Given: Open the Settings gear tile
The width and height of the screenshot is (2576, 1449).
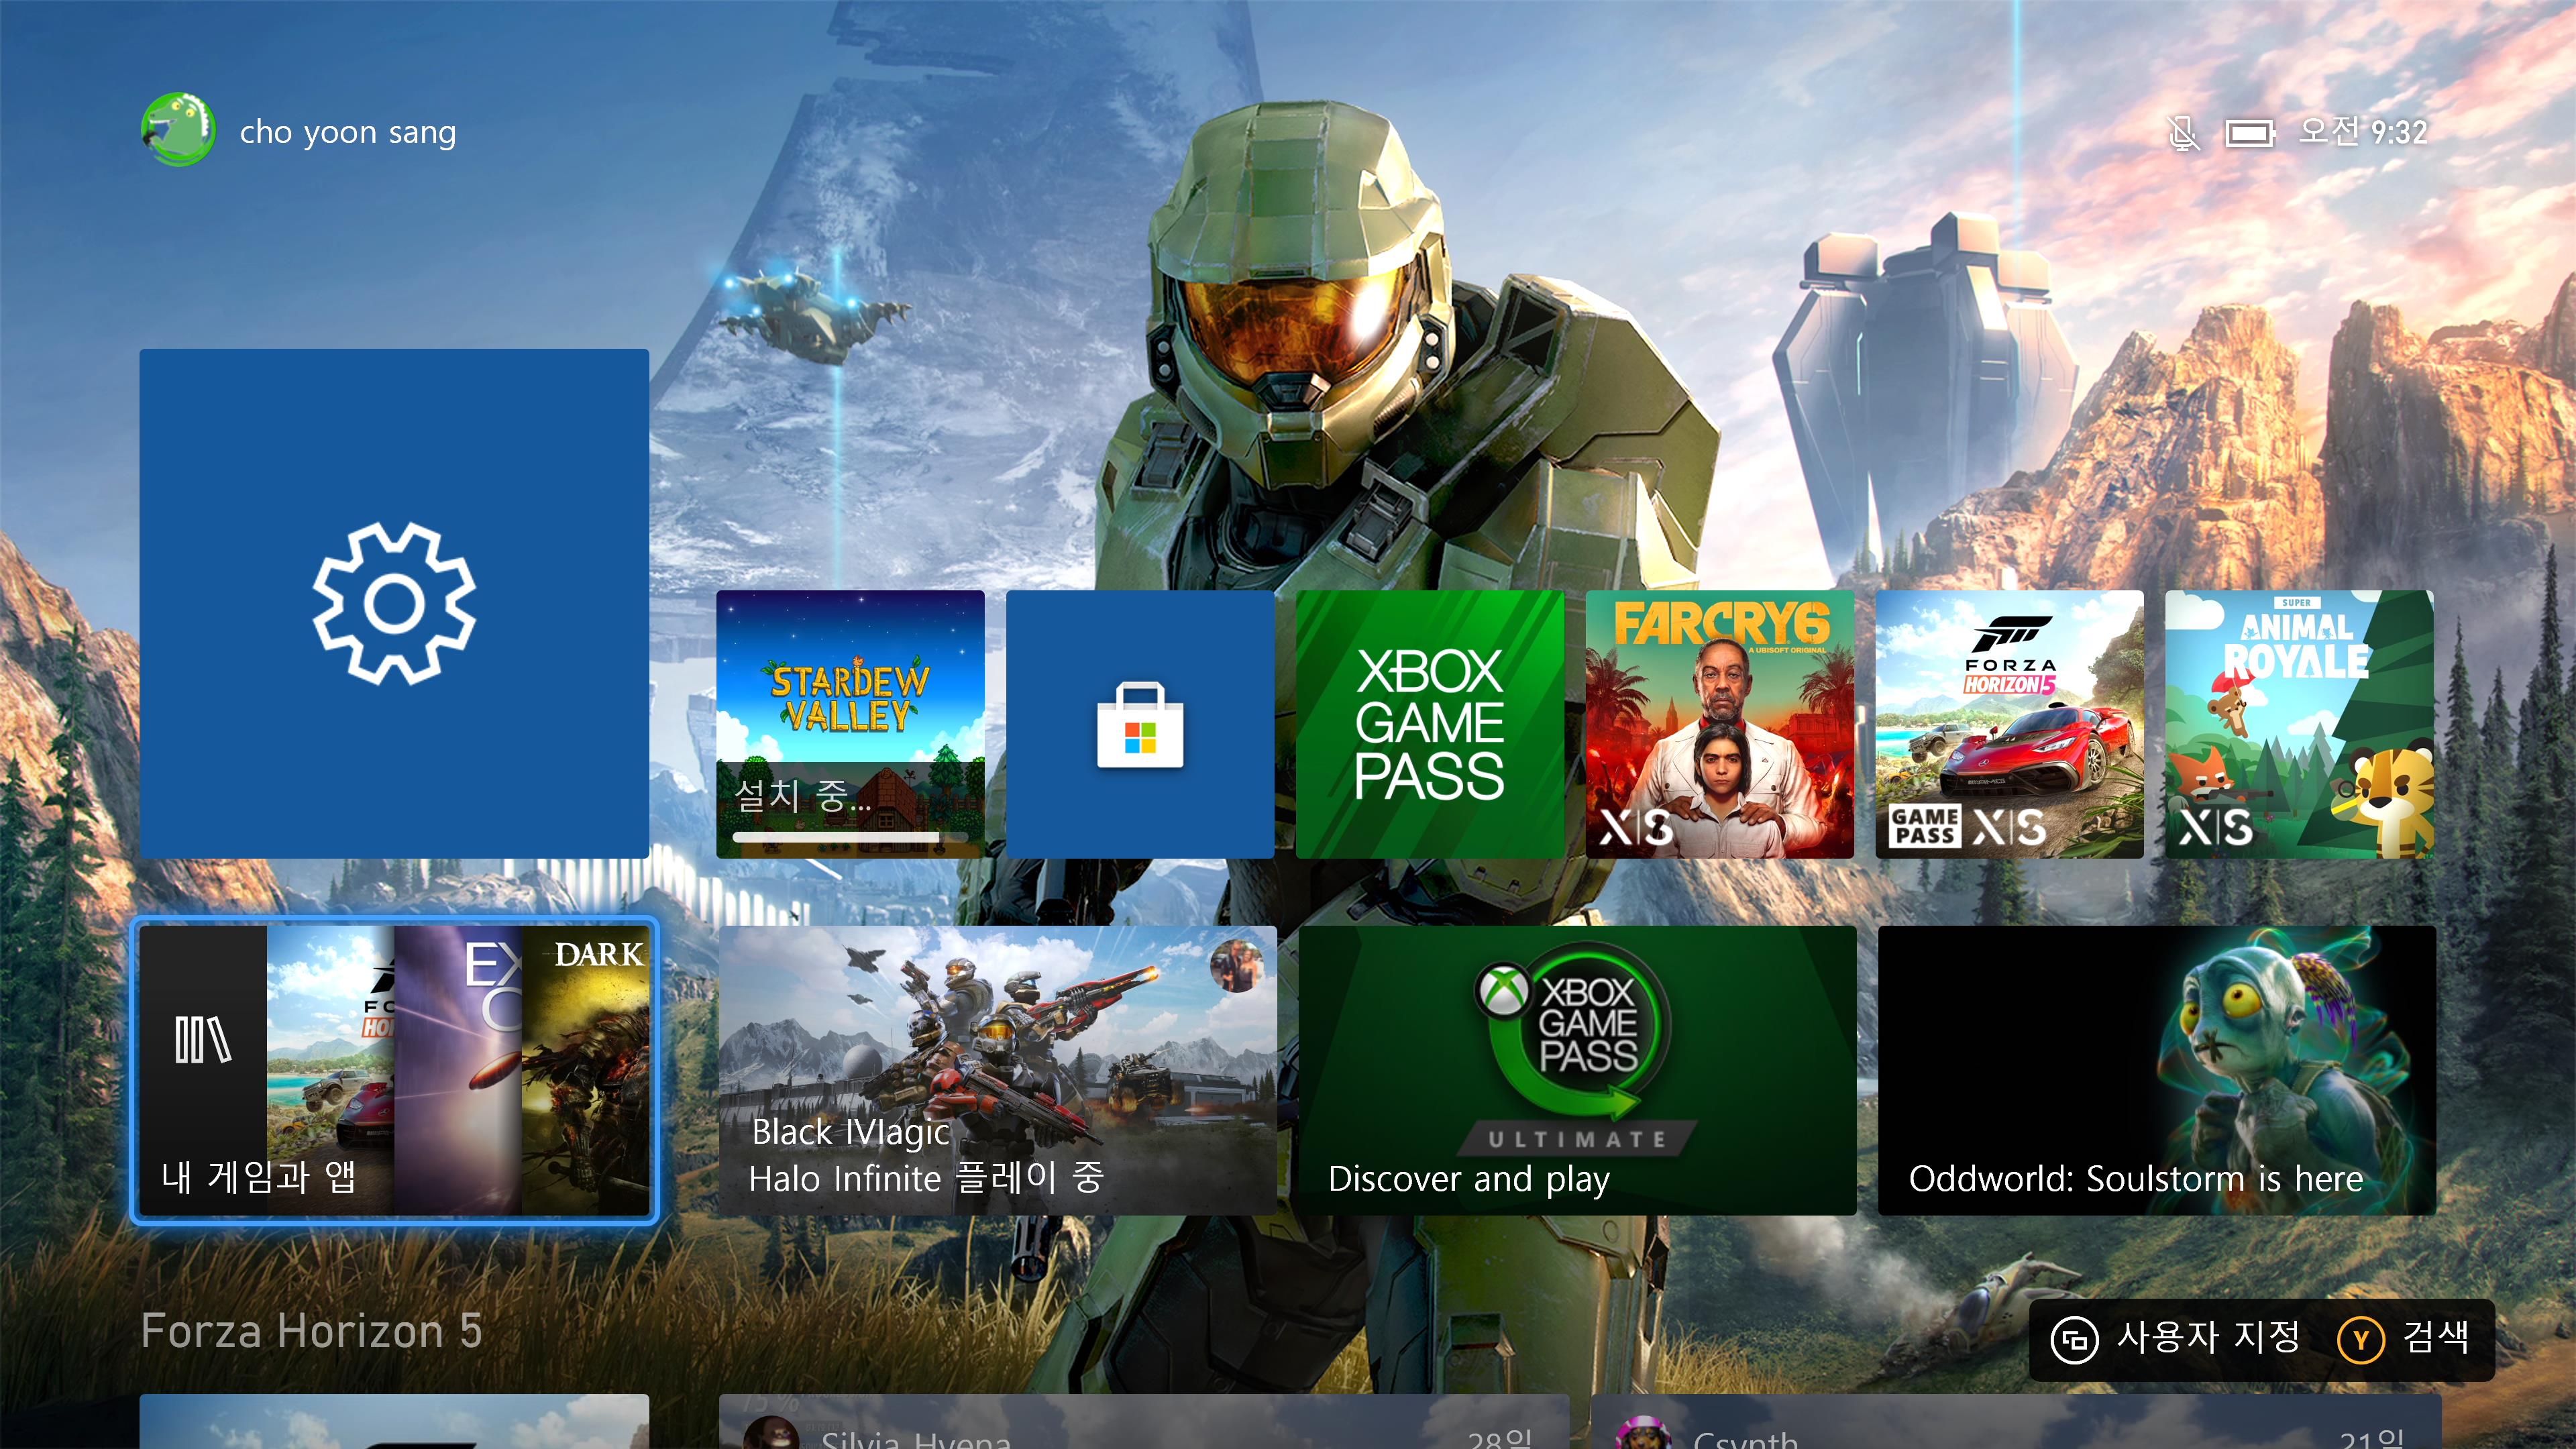Looking at the screenshot, I should pos(394,603).
